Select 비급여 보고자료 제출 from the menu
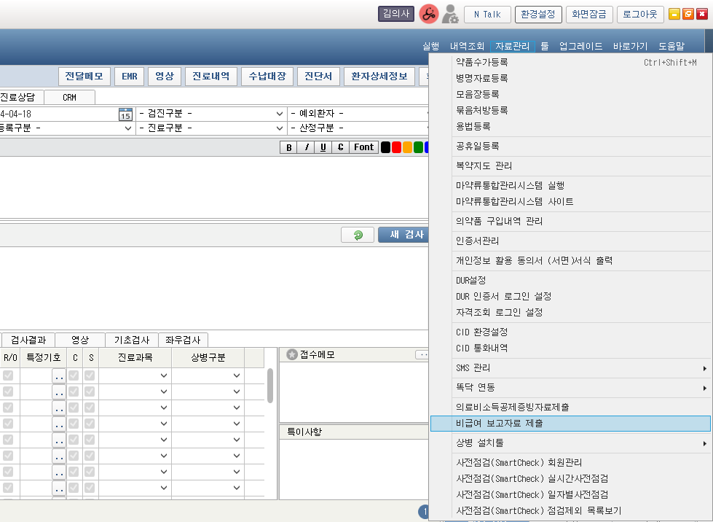 pos(499,423)
